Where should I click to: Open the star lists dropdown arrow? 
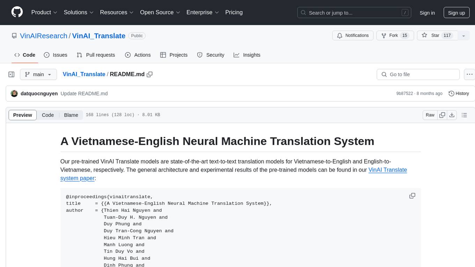[463, 36]
